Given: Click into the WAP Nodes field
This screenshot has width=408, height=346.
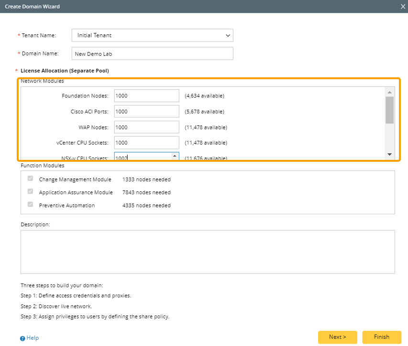Looking at the screenshot, I should tap(146, 127).
